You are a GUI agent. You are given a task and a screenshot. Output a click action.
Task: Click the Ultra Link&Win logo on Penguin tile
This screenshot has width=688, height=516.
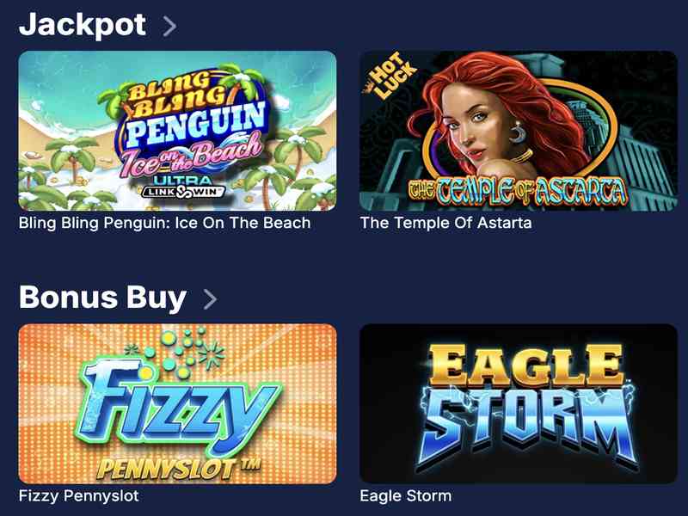coord(183,187)
